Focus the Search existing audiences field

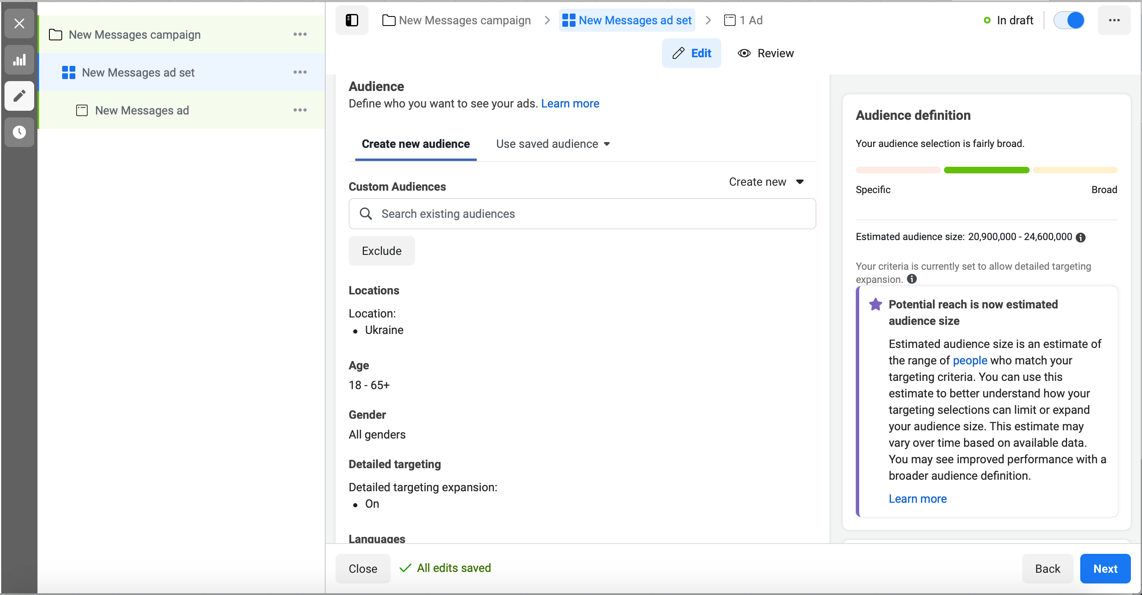582,214
